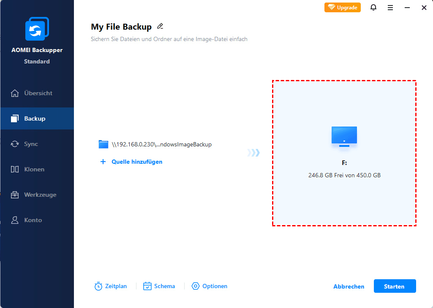Viewport: 433px width, 308px height.
Task: Click the '246.8 GB Frei von 450.0 GB' text
Action: (344, 175)
